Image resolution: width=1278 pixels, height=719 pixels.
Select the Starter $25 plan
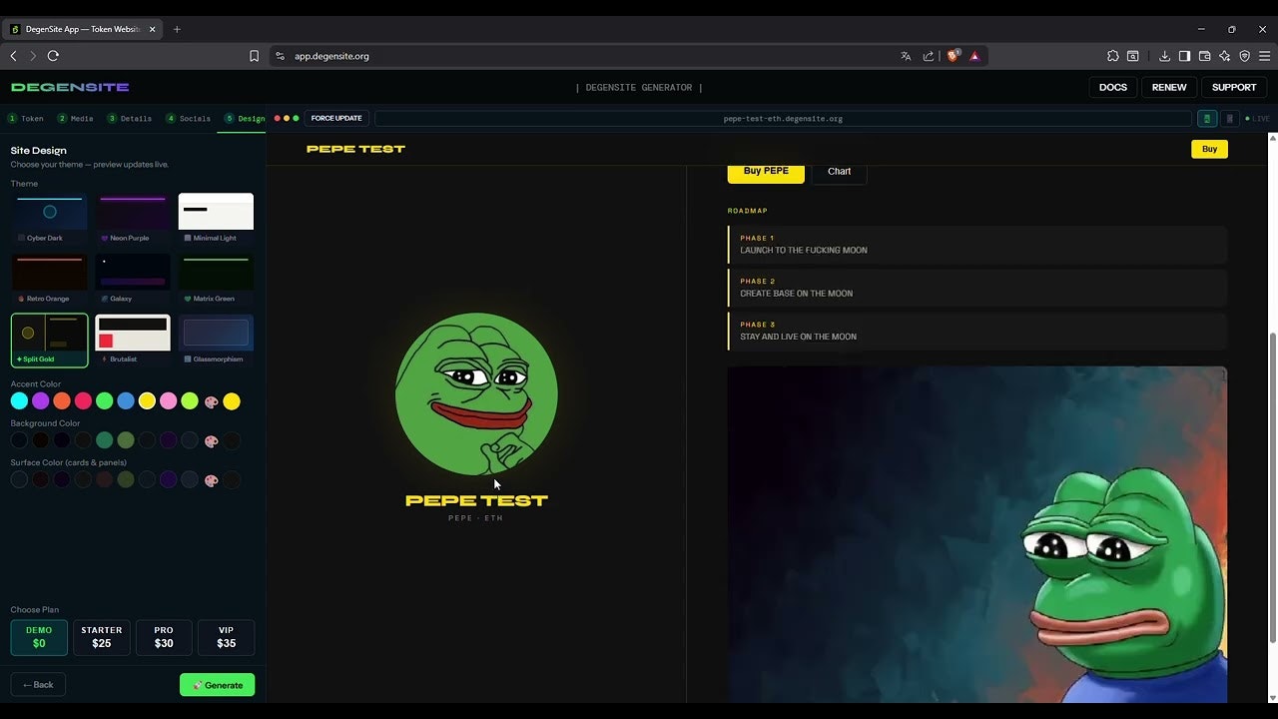[x=101, y=637]
